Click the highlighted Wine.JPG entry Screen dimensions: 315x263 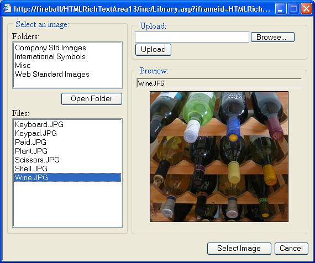pos(67,177)
